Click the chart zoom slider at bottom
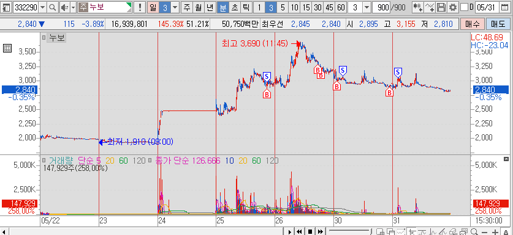The image size is (513, 235). (x=349, y=231)
